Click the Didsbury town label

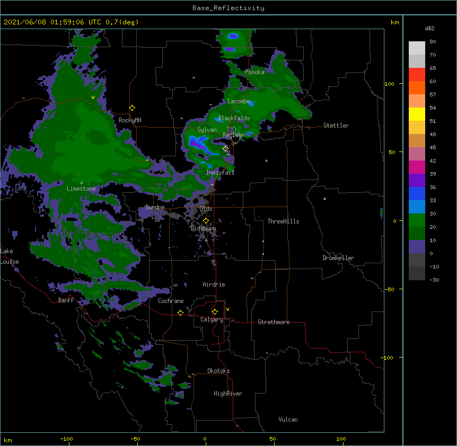pos(203,228)
